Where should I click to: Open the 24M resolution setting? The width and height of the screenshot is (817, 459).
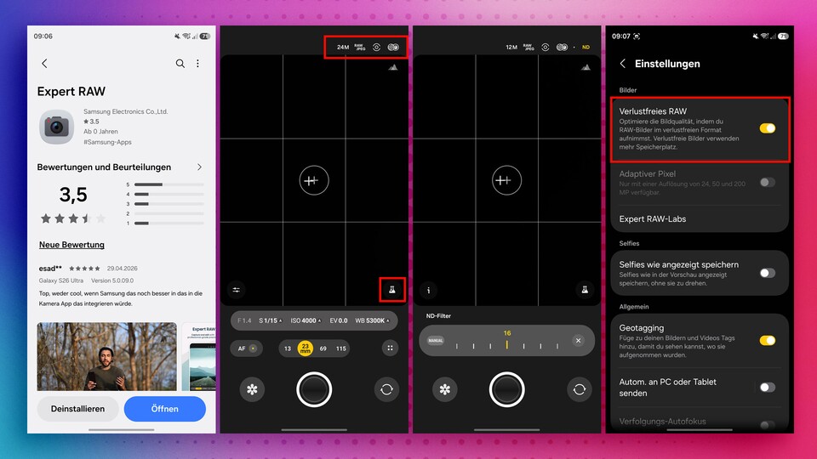click(x=343, y=48)
